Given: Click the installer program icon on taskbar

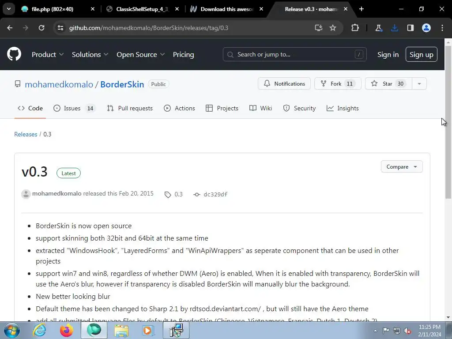Looking at the screenshot, I should 176,331.
